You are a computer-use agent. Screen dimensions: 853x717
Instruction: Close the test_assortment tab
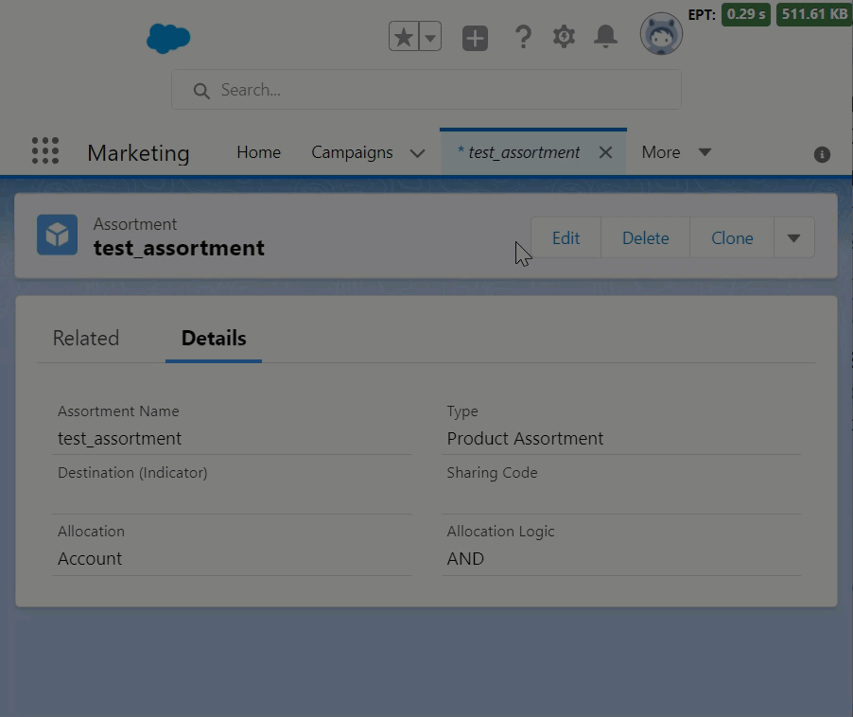[x=606, y=152]
